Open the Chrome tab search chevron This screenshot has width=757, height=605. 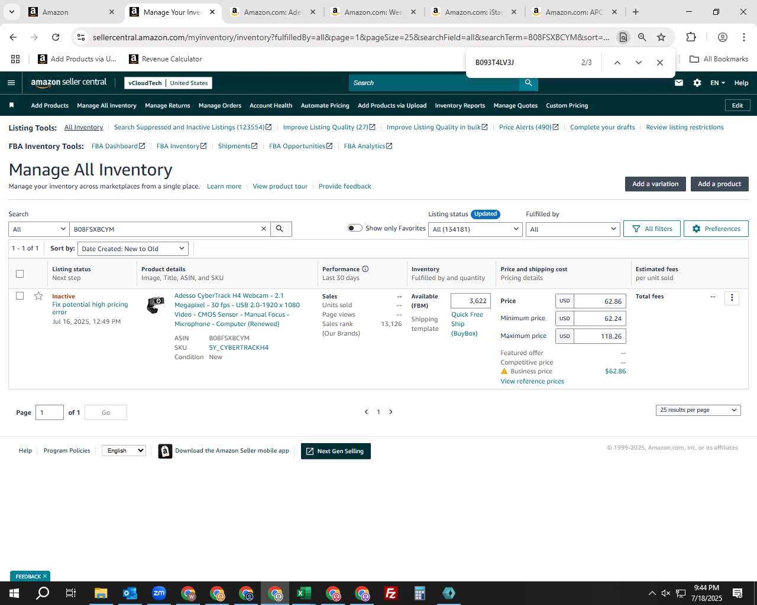click(11, 12)
